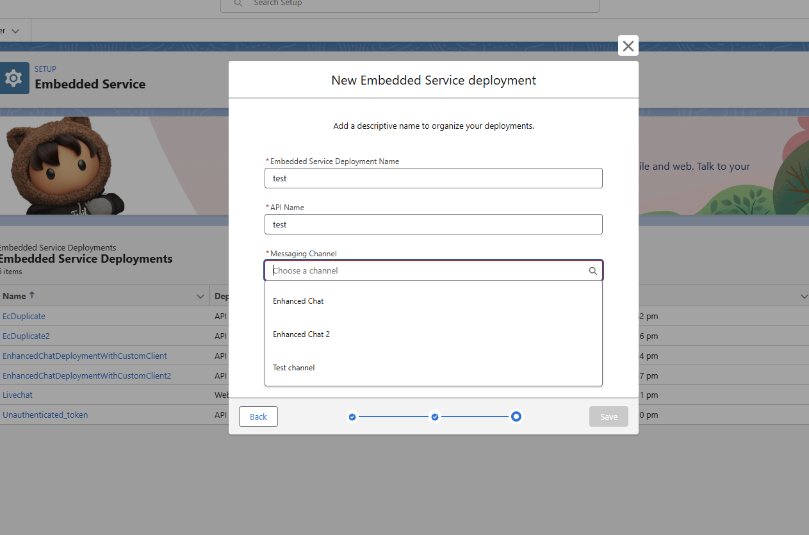Click the disabled Save button
Viewport: 809px width, 535px height.
pos(609,416)
